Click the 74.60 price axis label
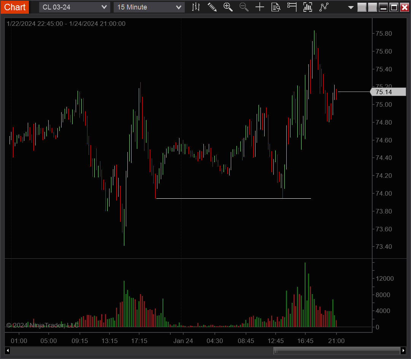This screenshot has height=359, width=411. pyautogui.click(x=384, y=140)
